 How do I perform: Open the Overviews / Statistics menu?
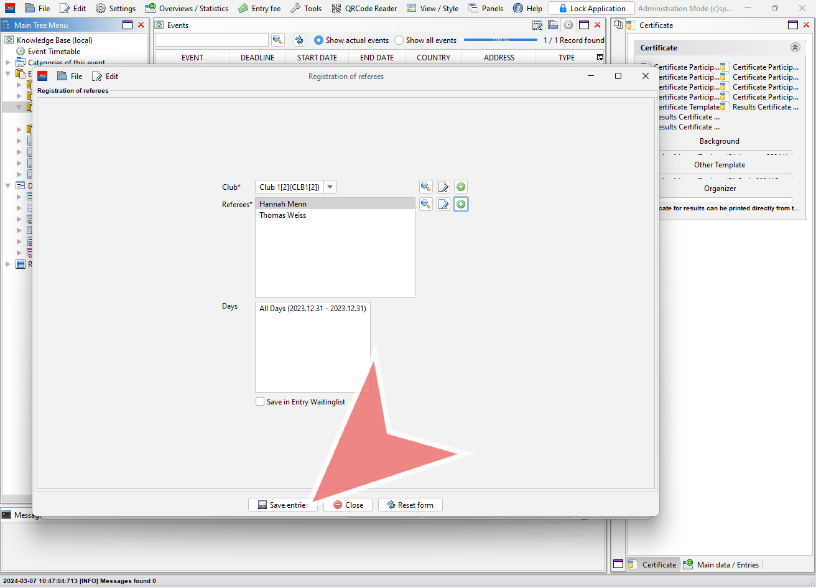coord(187,9)
